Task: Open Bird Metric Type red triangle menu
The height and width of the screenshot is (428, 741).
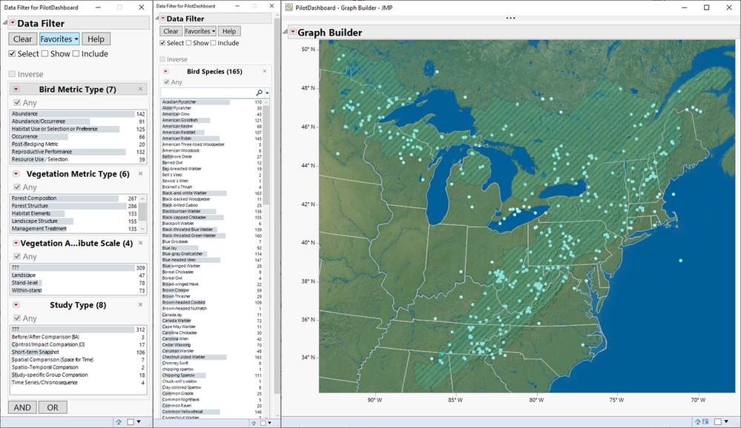Action: point(16,89)
